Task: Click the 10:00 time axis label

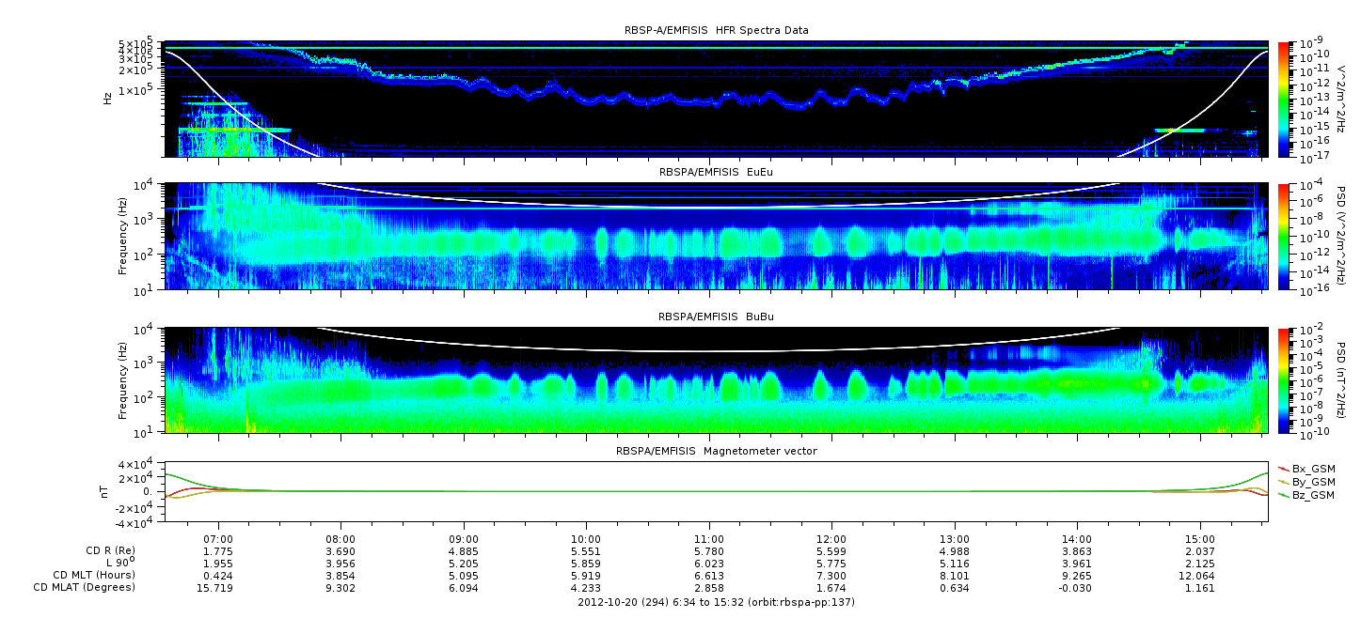Action: pyautogui.click(x=586, y=540)
